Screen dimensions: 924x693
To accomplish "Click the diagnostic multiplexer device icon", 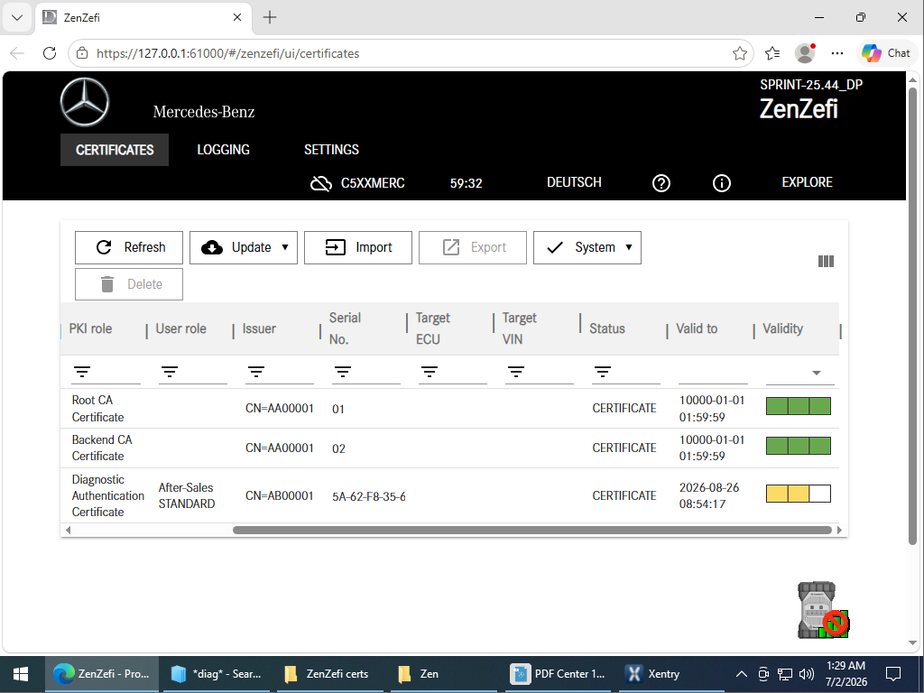I will [823, 610].
